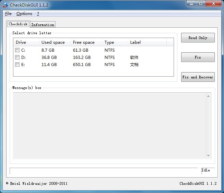
Task: Open the File menu
Action: [x=8, y=14]
